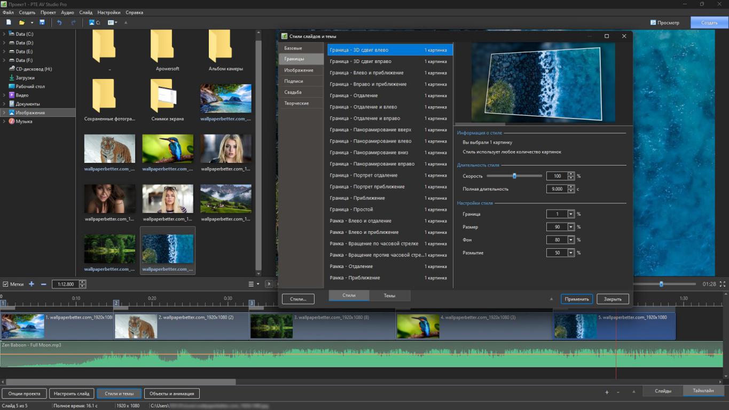
Task: Select the Творческие style category
Action: coord(296,103)
